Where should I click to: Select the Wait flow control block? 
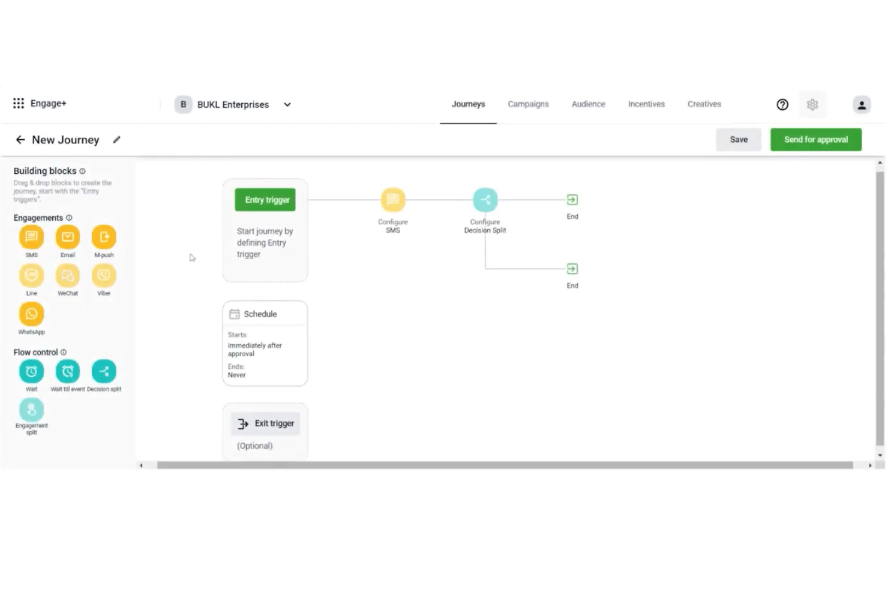(x=31, y=371)
